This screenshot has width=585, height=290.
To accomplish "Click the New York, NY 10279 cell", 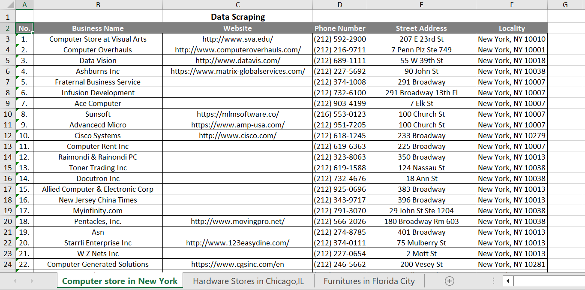I will pyautogui.click(x=512, y=136).
